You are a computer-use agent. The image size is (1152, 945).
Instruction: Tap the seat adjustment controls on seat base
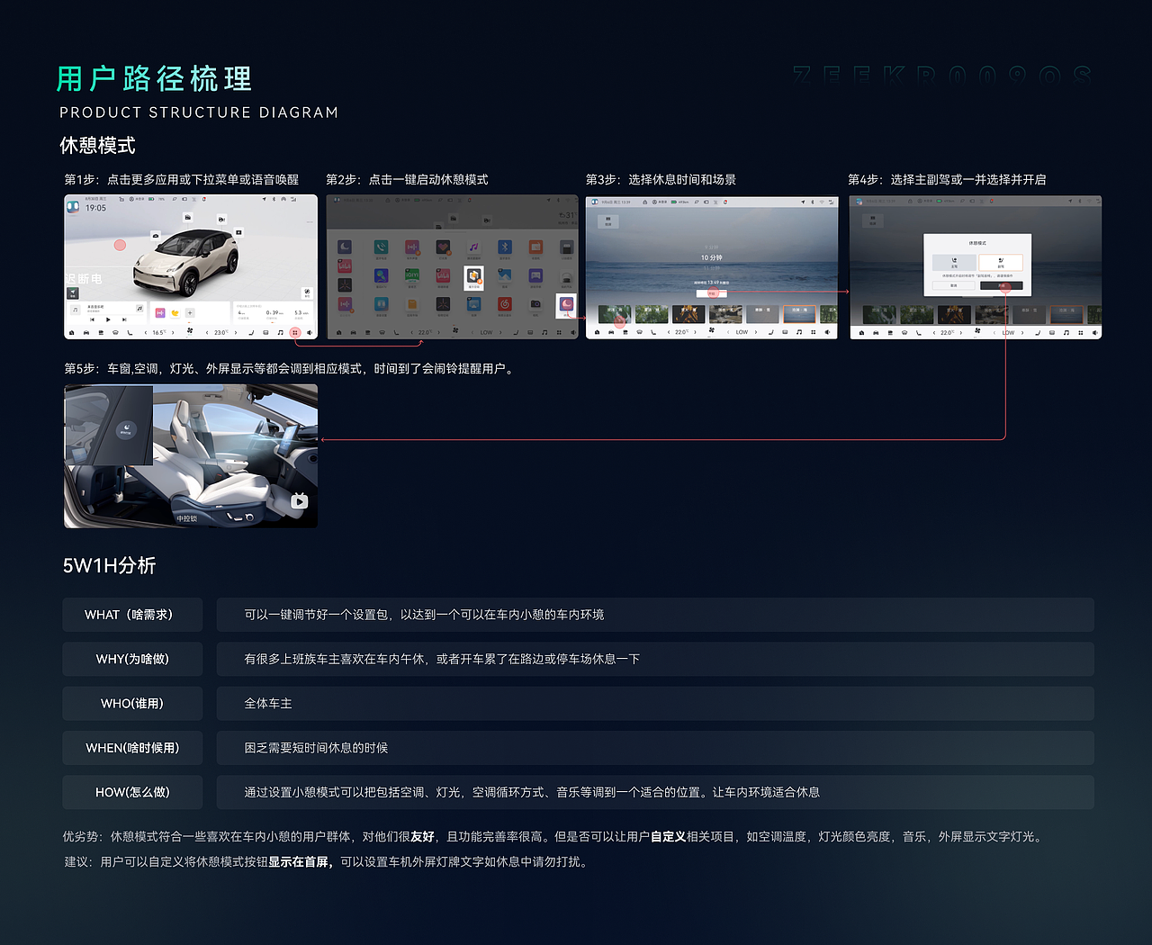click(240, 517)
